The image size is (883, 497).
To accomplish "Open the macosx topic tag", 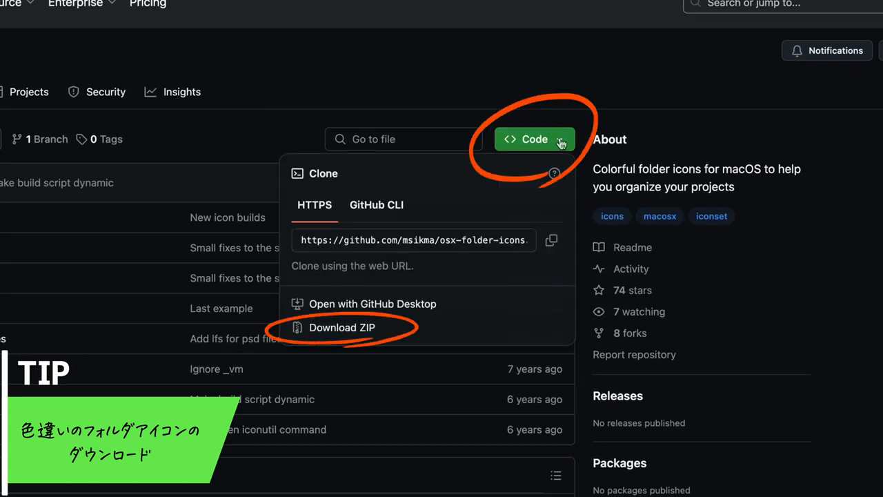I will coord(660,216).
